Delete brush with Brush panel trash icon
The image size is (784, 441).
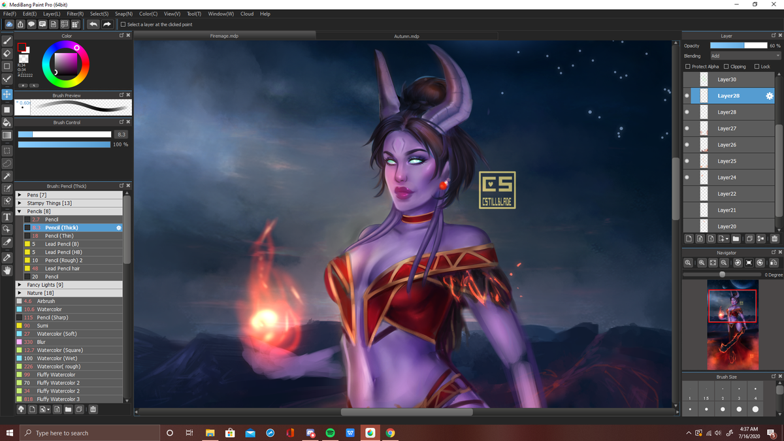coord(93,410)
